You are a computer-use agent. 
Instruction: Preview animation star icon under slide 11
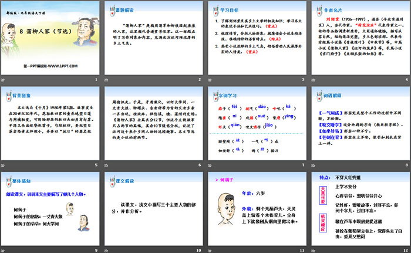click(210, 251)
